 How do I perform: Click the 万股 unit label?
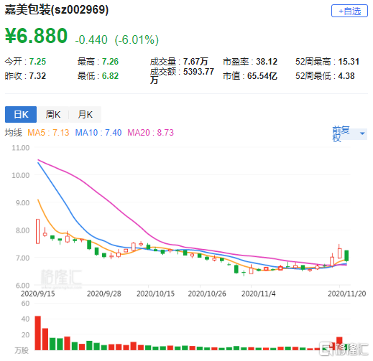[x=22, y=350]
